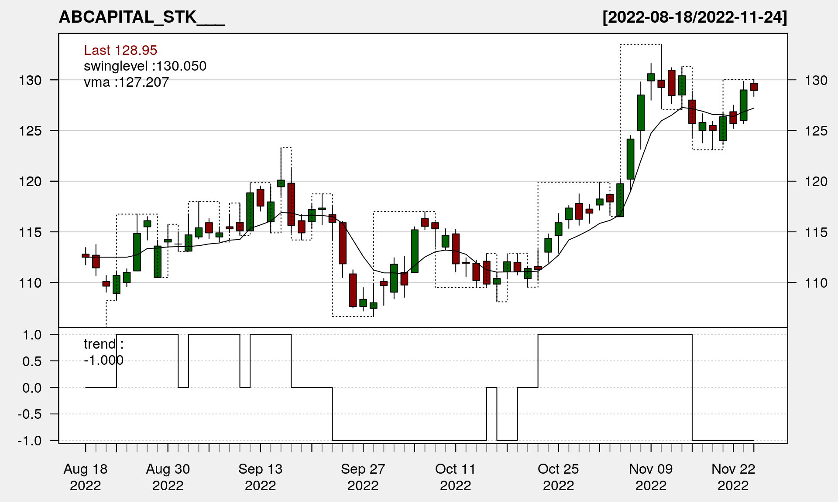This screenshot has height=502, width=838.
Task: Click the last red candlestick on the chart
Action: (754, 87)
